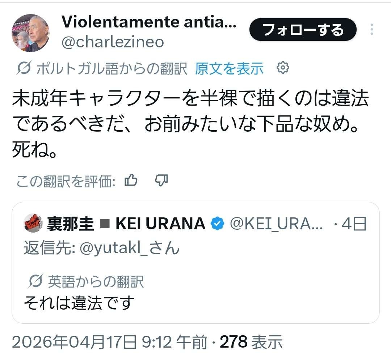Screen dimensions: 391x361
Task: Click the 2026年04月17日 9:12 午前 timestamp
Action: [110, 341]
